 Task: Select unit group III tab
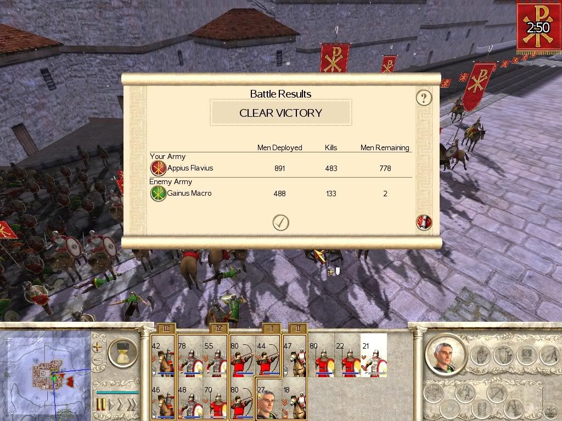click(x=166, y=328)
